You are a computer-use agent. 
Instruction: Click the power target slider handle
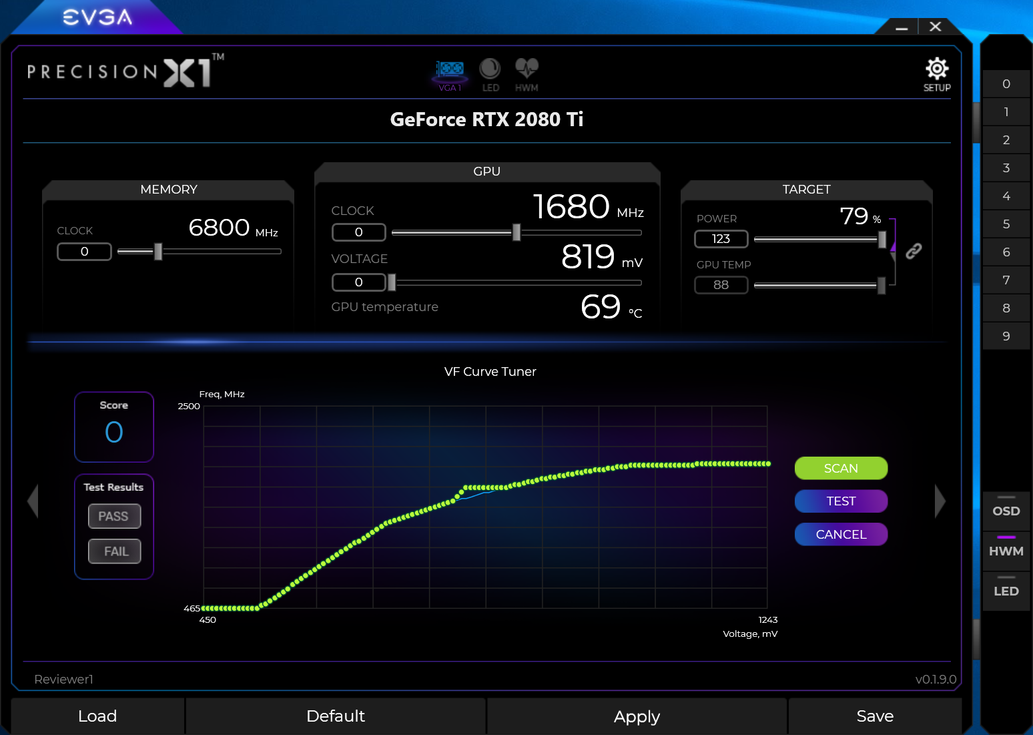[x=882, y=239]
